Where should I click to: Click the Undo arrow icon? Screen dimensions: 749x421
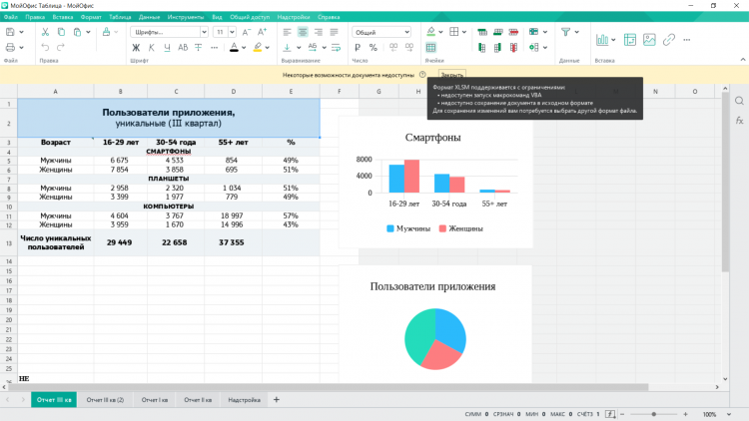(45, 47)
